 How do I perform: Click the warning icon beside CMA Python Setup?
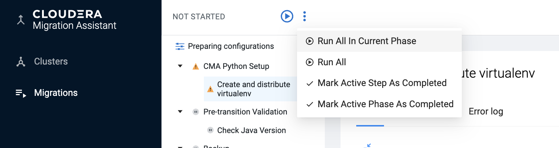tap(196, 67)
